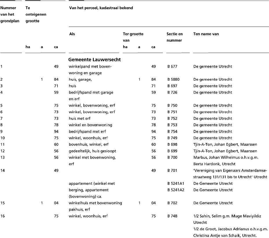The width and height of the screenshot is (269, 238).
Task: Select cell 'B 726'
Action: pos(172,92)
